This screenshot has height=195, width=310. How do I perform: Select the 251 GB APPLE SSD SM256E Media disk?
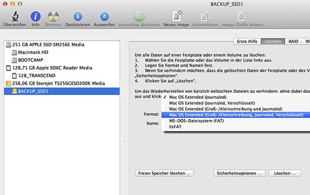(x=61, y=45)
